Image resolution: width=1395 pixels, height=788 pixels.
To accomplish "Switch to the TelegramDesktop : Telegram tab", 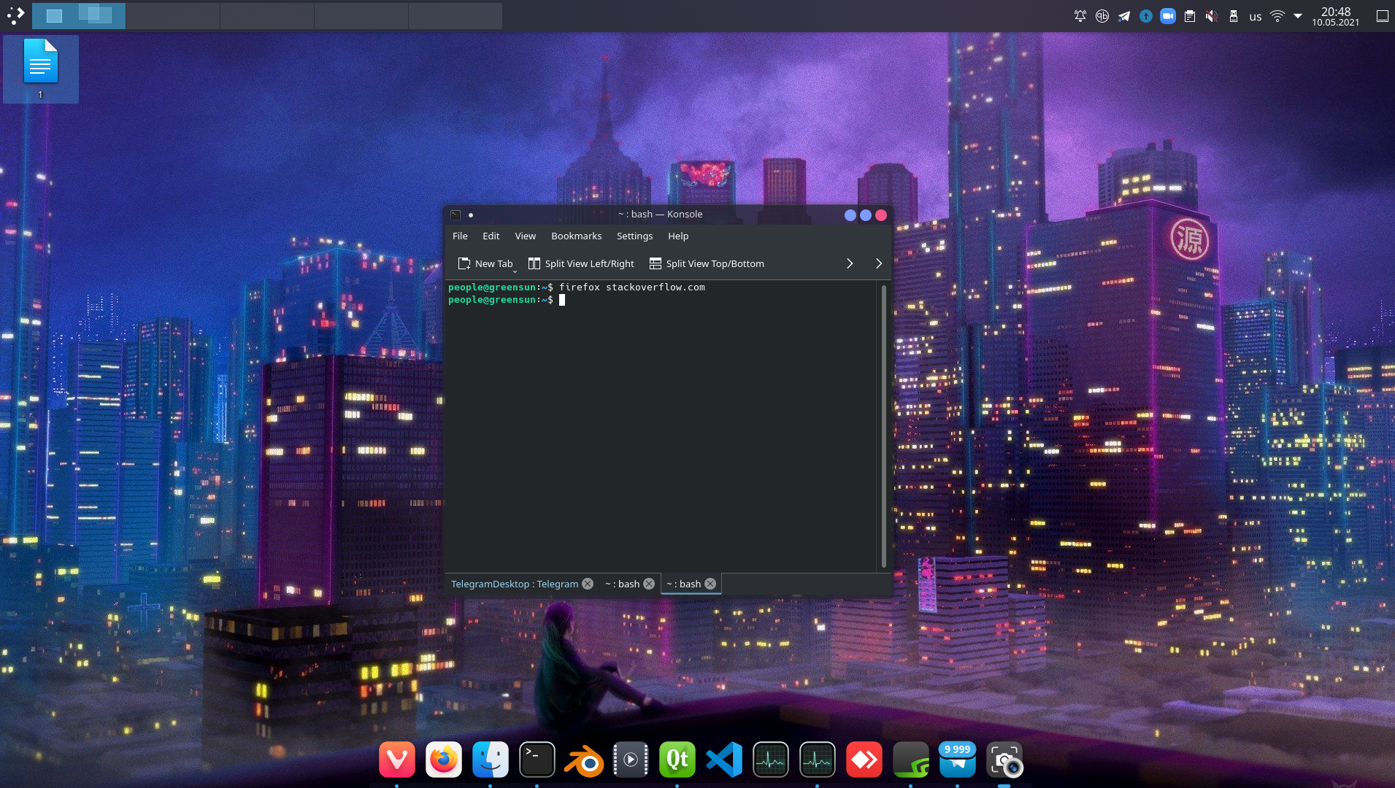I will [x=514, y=584].
